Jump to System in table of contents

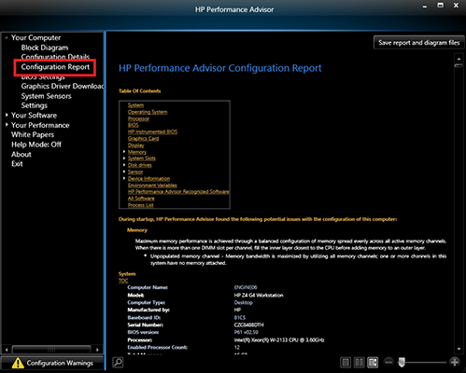135,105
